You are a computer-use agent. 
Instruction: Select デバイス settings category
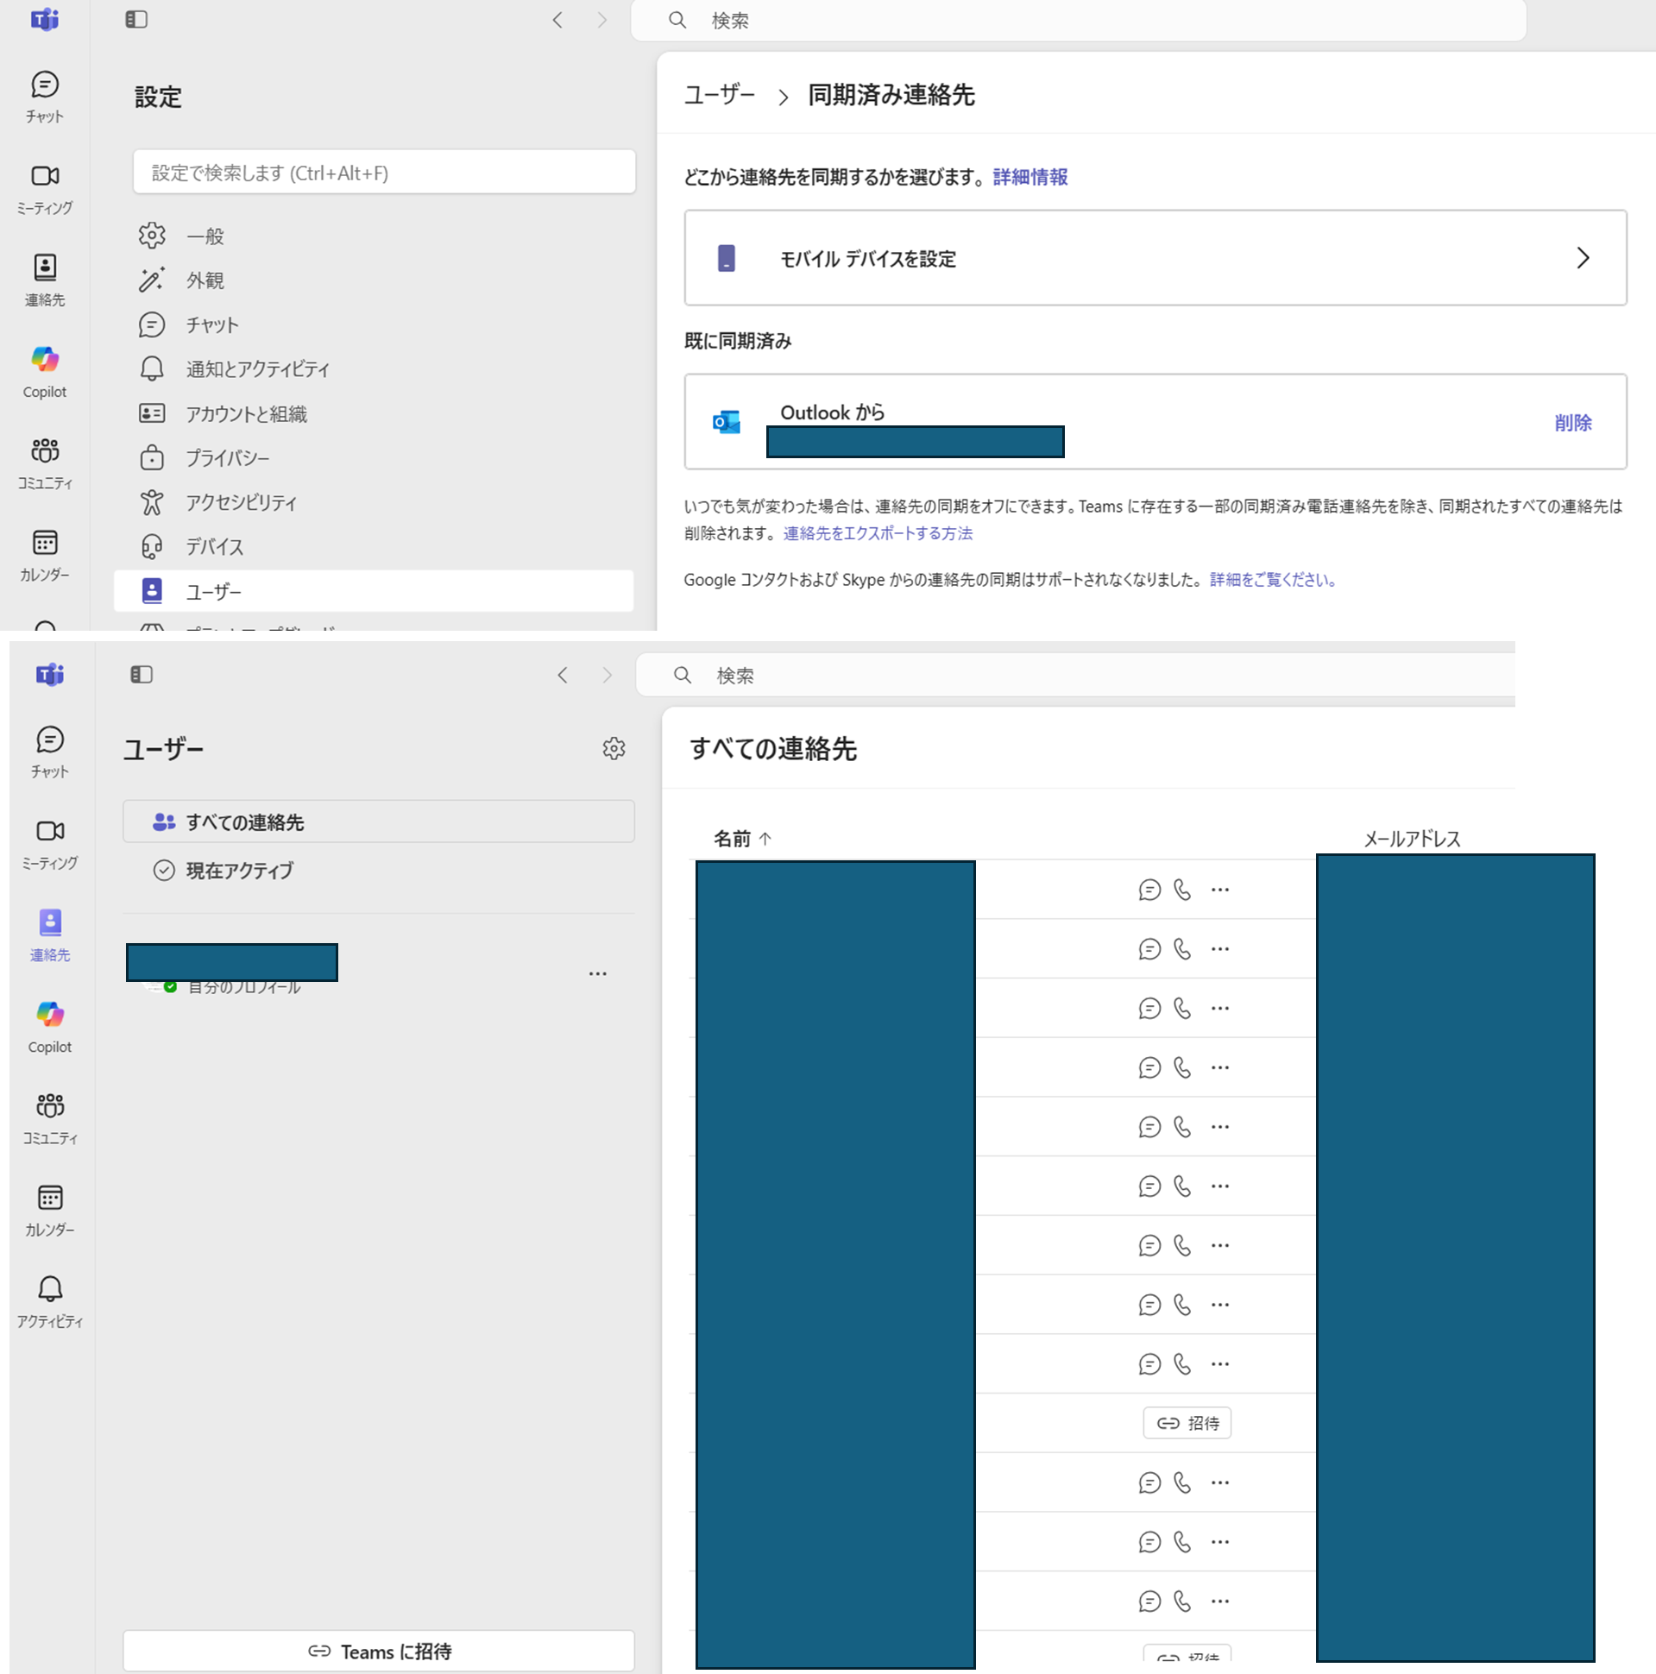coord(374,547)
